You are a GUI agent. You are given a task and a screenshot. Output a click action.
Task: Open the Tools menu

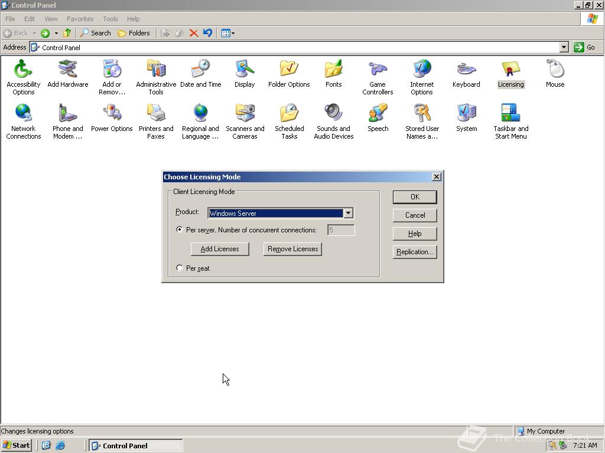pyautogui.click(x=110, y=19)
